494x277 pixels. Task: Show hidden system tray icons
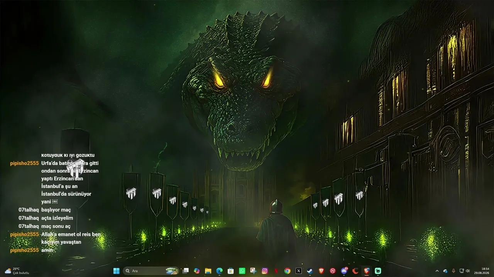[x=437, y=271]
